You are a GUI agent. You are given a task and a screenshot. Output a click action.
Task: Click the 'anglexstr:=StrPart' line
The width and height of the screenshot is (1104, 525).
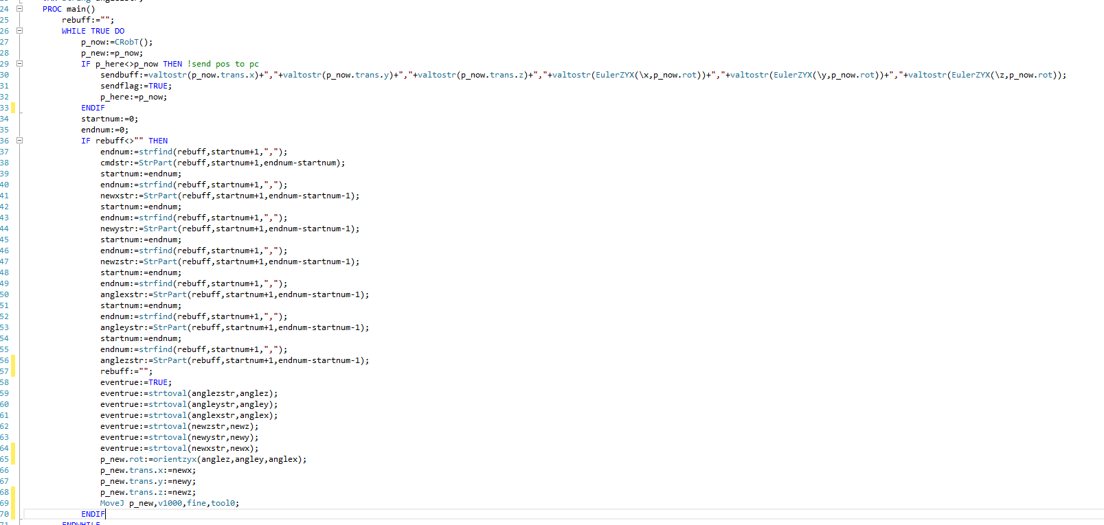click(x=235, y=294)
